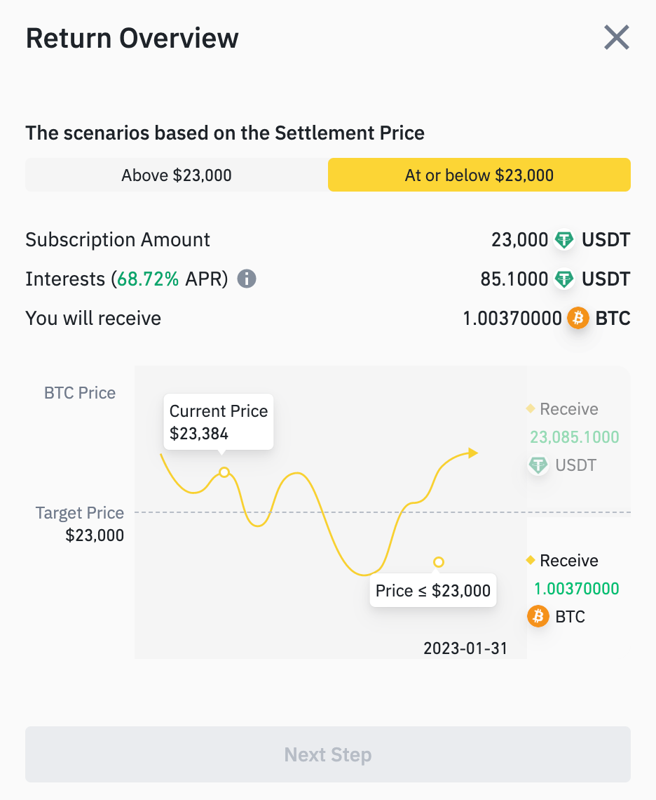Open the APR interest info tooltip icon
The image size is (656, 800).
(x=247, y=279)
